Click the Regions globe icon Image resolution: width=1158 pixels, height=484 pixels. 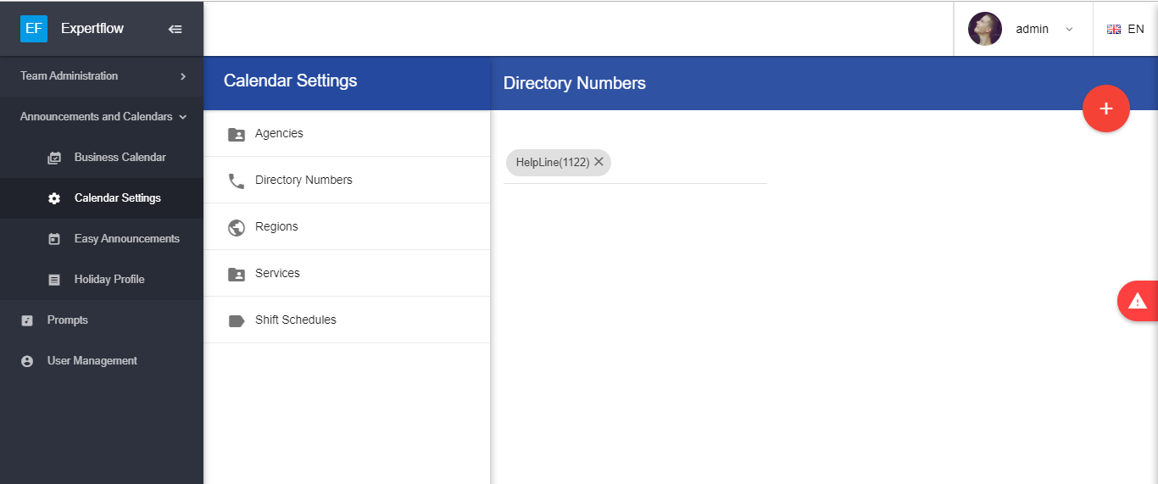point(237,227)
